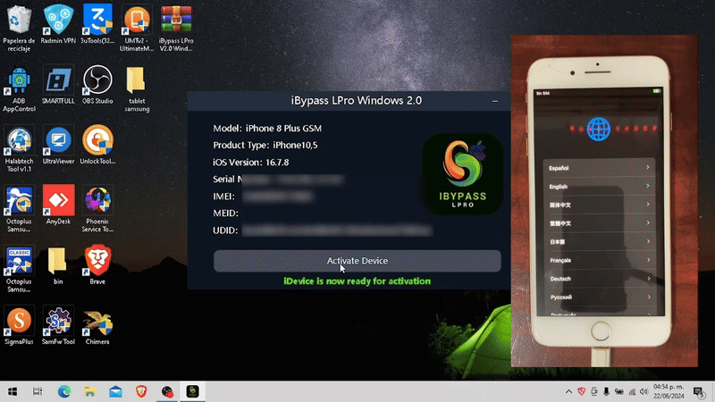Click the UDID label
715x402 pixels.
225,230
